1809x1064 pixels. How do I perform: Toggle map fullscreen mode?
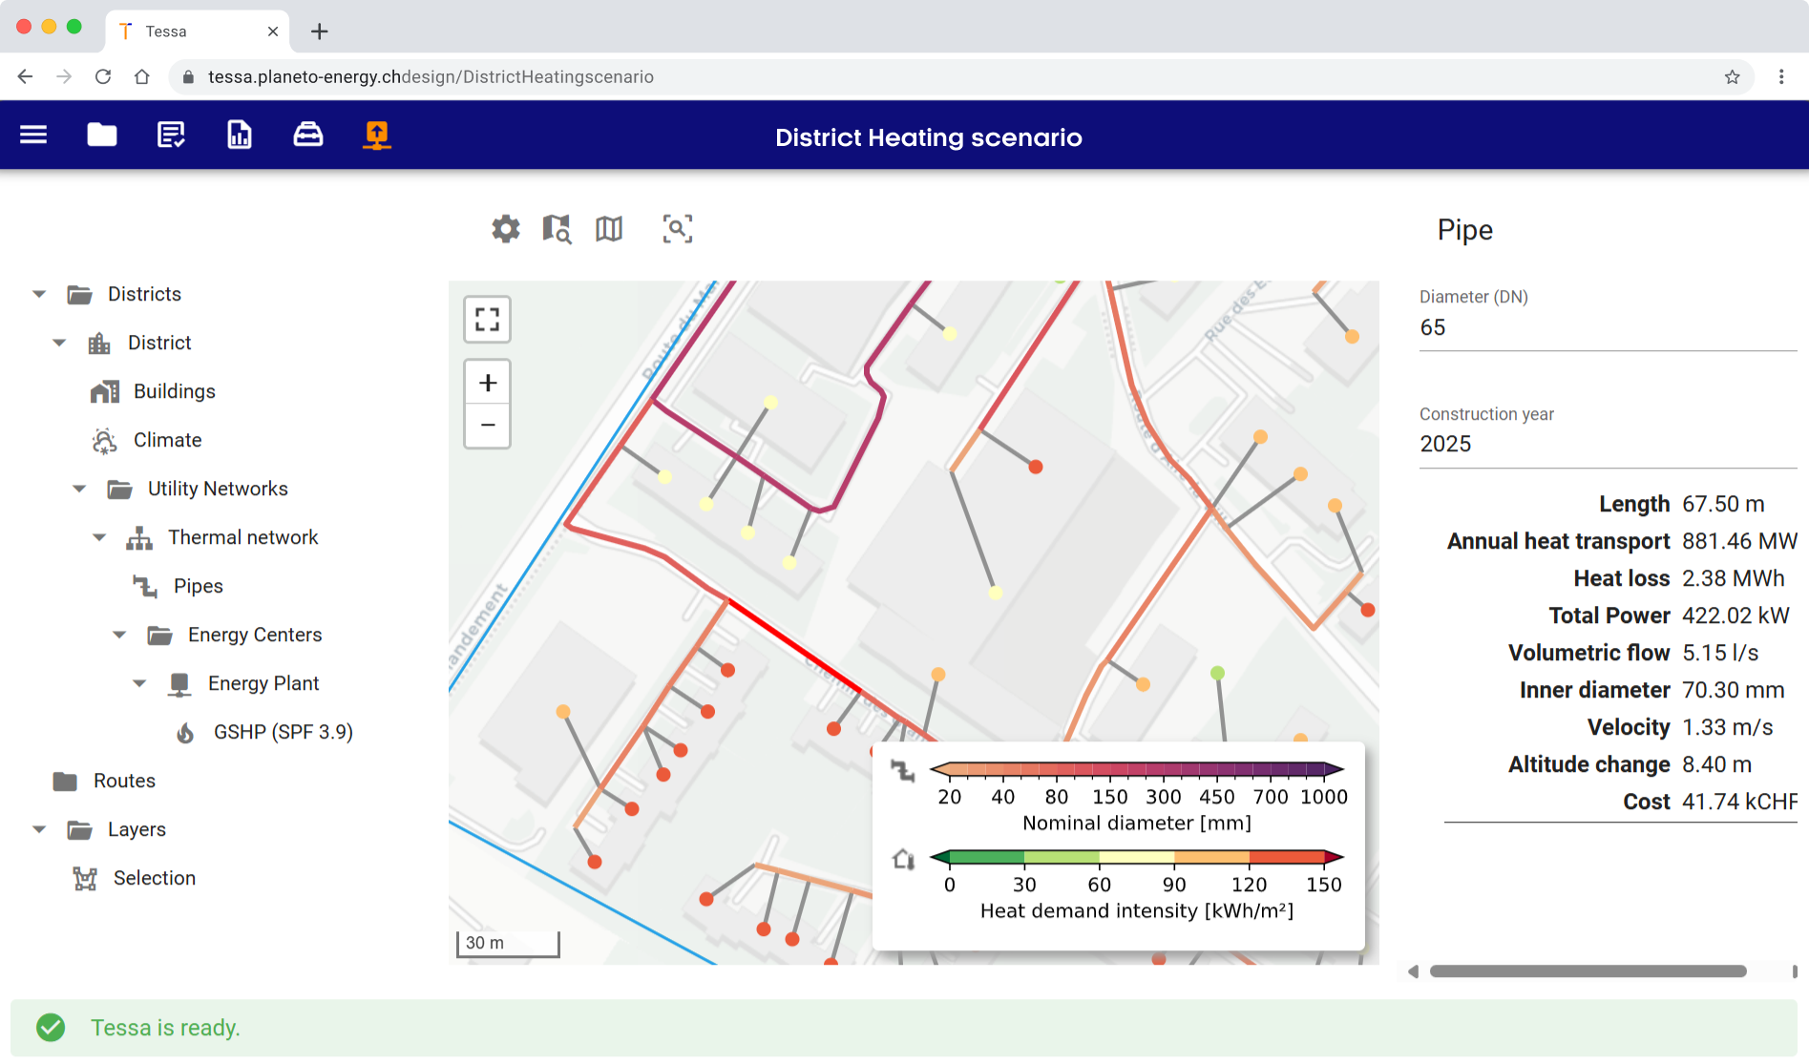point(488,319)
